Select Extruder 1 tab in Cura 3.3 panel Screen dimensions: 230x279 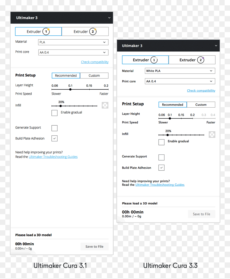tap(145, 60)
